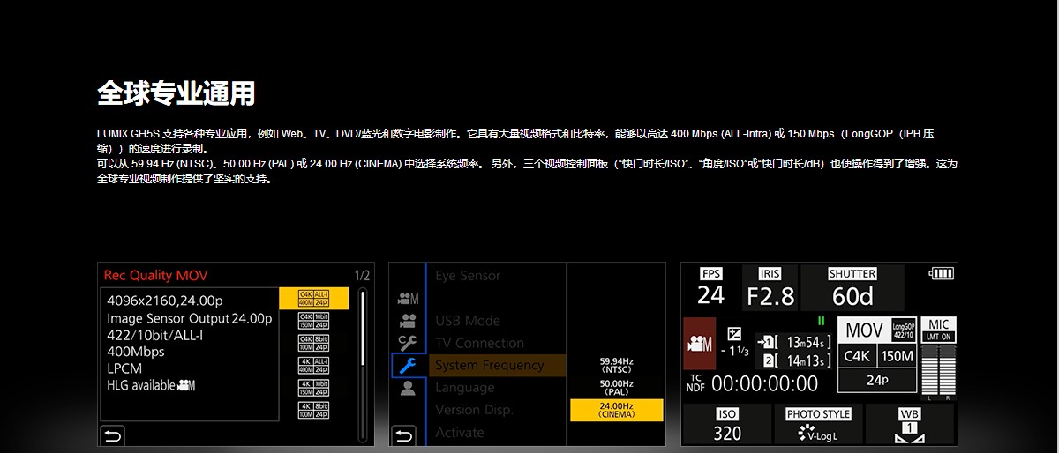Select the C4K 10bit 150M quality option
The height and width of the screenshot is (453, 1059).
pos(314,320)
